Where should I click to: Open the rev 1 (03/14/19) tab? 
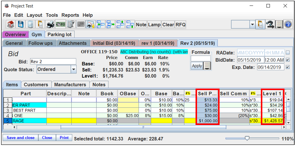158,43
